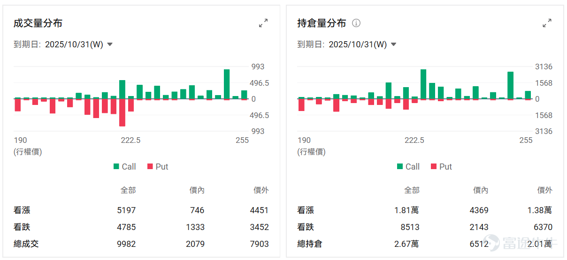This screenshot has width=567, height=260.
Task: Select the 2025/10/31(W) date text in 持倉量分布 panel
Action: [x=358, y=45]
